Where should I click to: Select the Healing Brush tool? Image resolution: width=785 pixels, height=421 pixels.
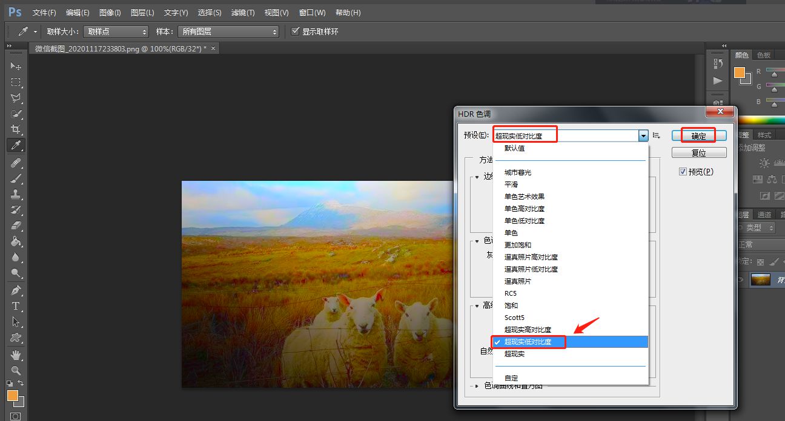(x=16, y=163)
